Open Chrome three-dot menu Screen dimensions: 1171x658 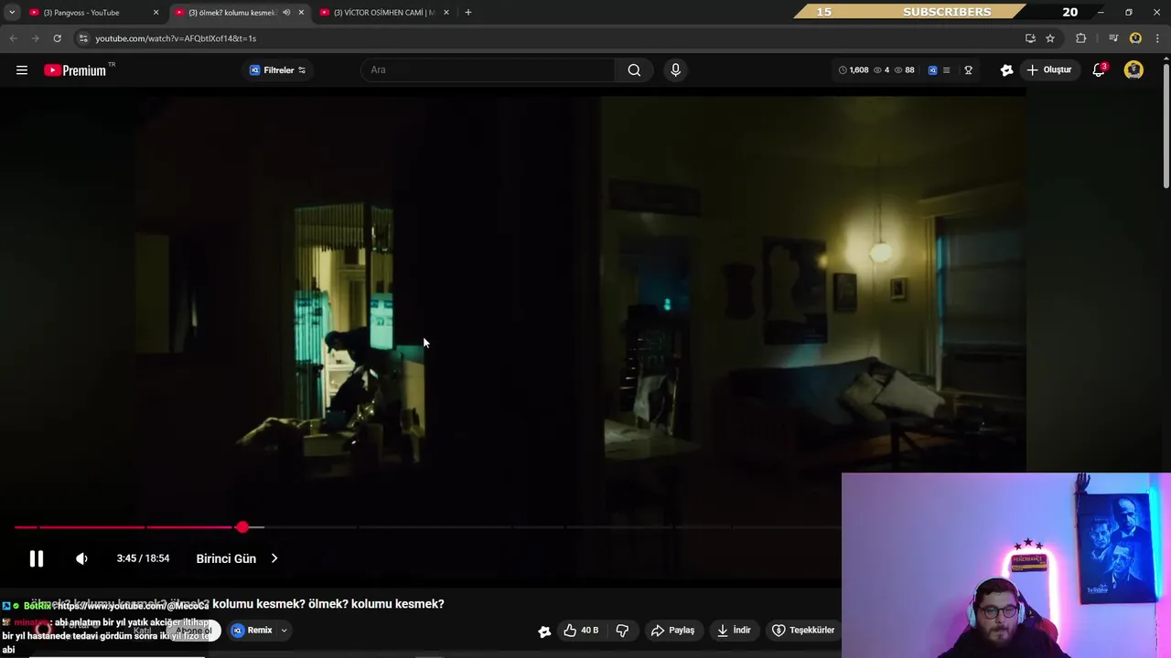coord(1157,38)
